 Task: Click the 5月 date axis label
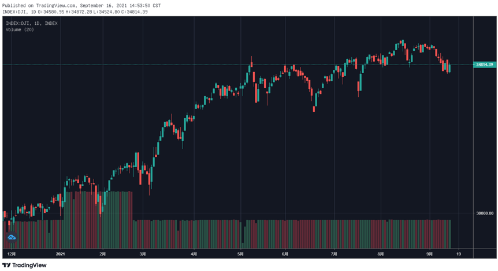click(x=241, y=254)
